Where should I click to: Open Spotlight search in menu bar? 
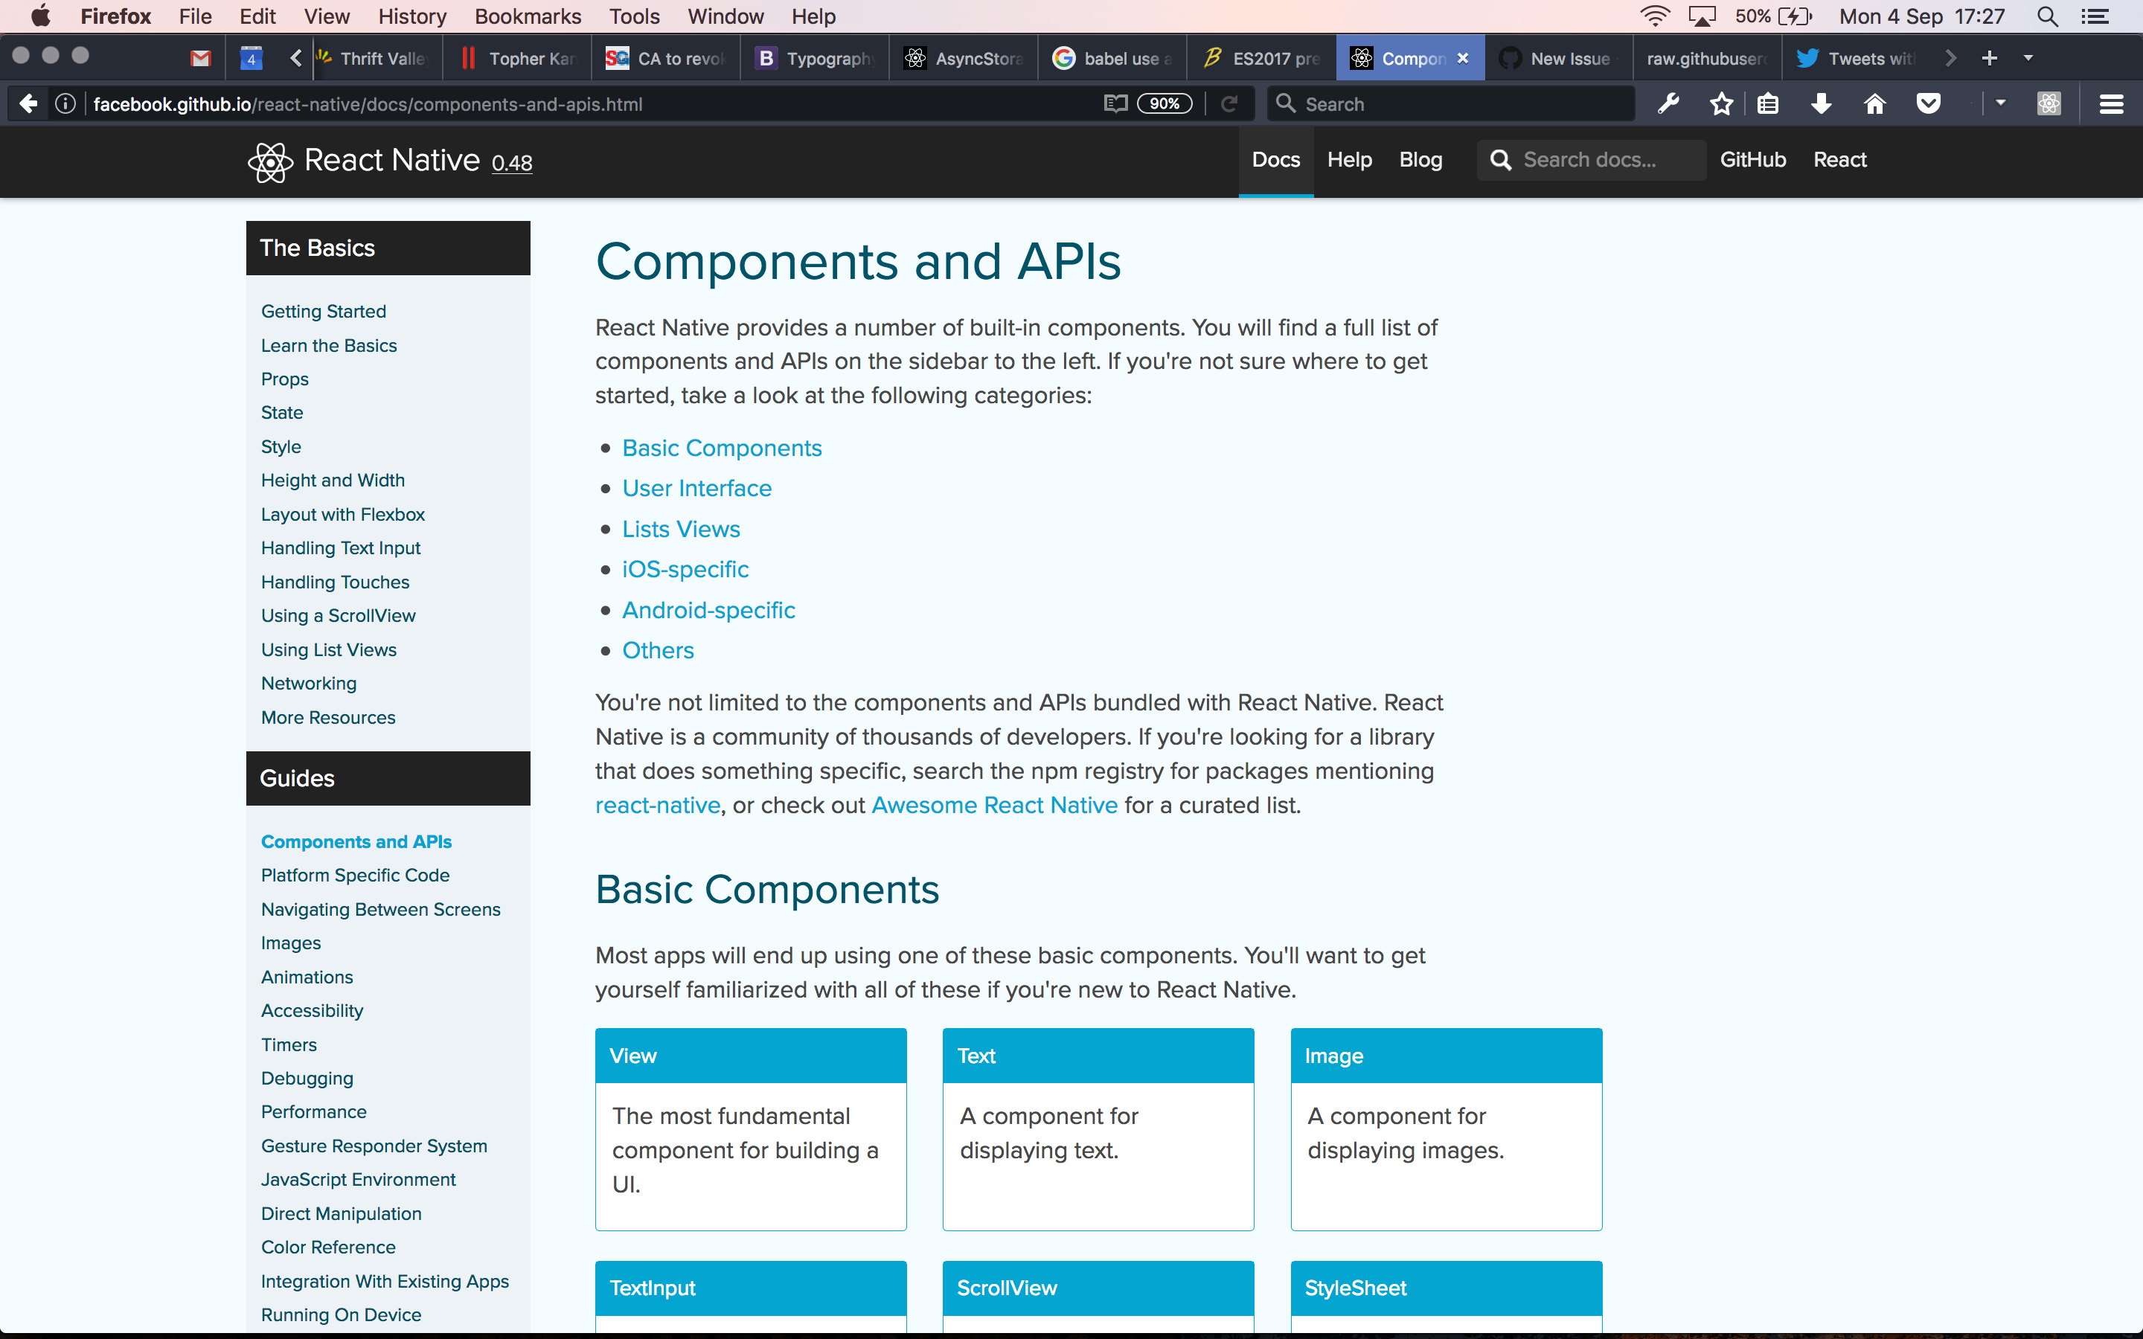pos(2047,16)
